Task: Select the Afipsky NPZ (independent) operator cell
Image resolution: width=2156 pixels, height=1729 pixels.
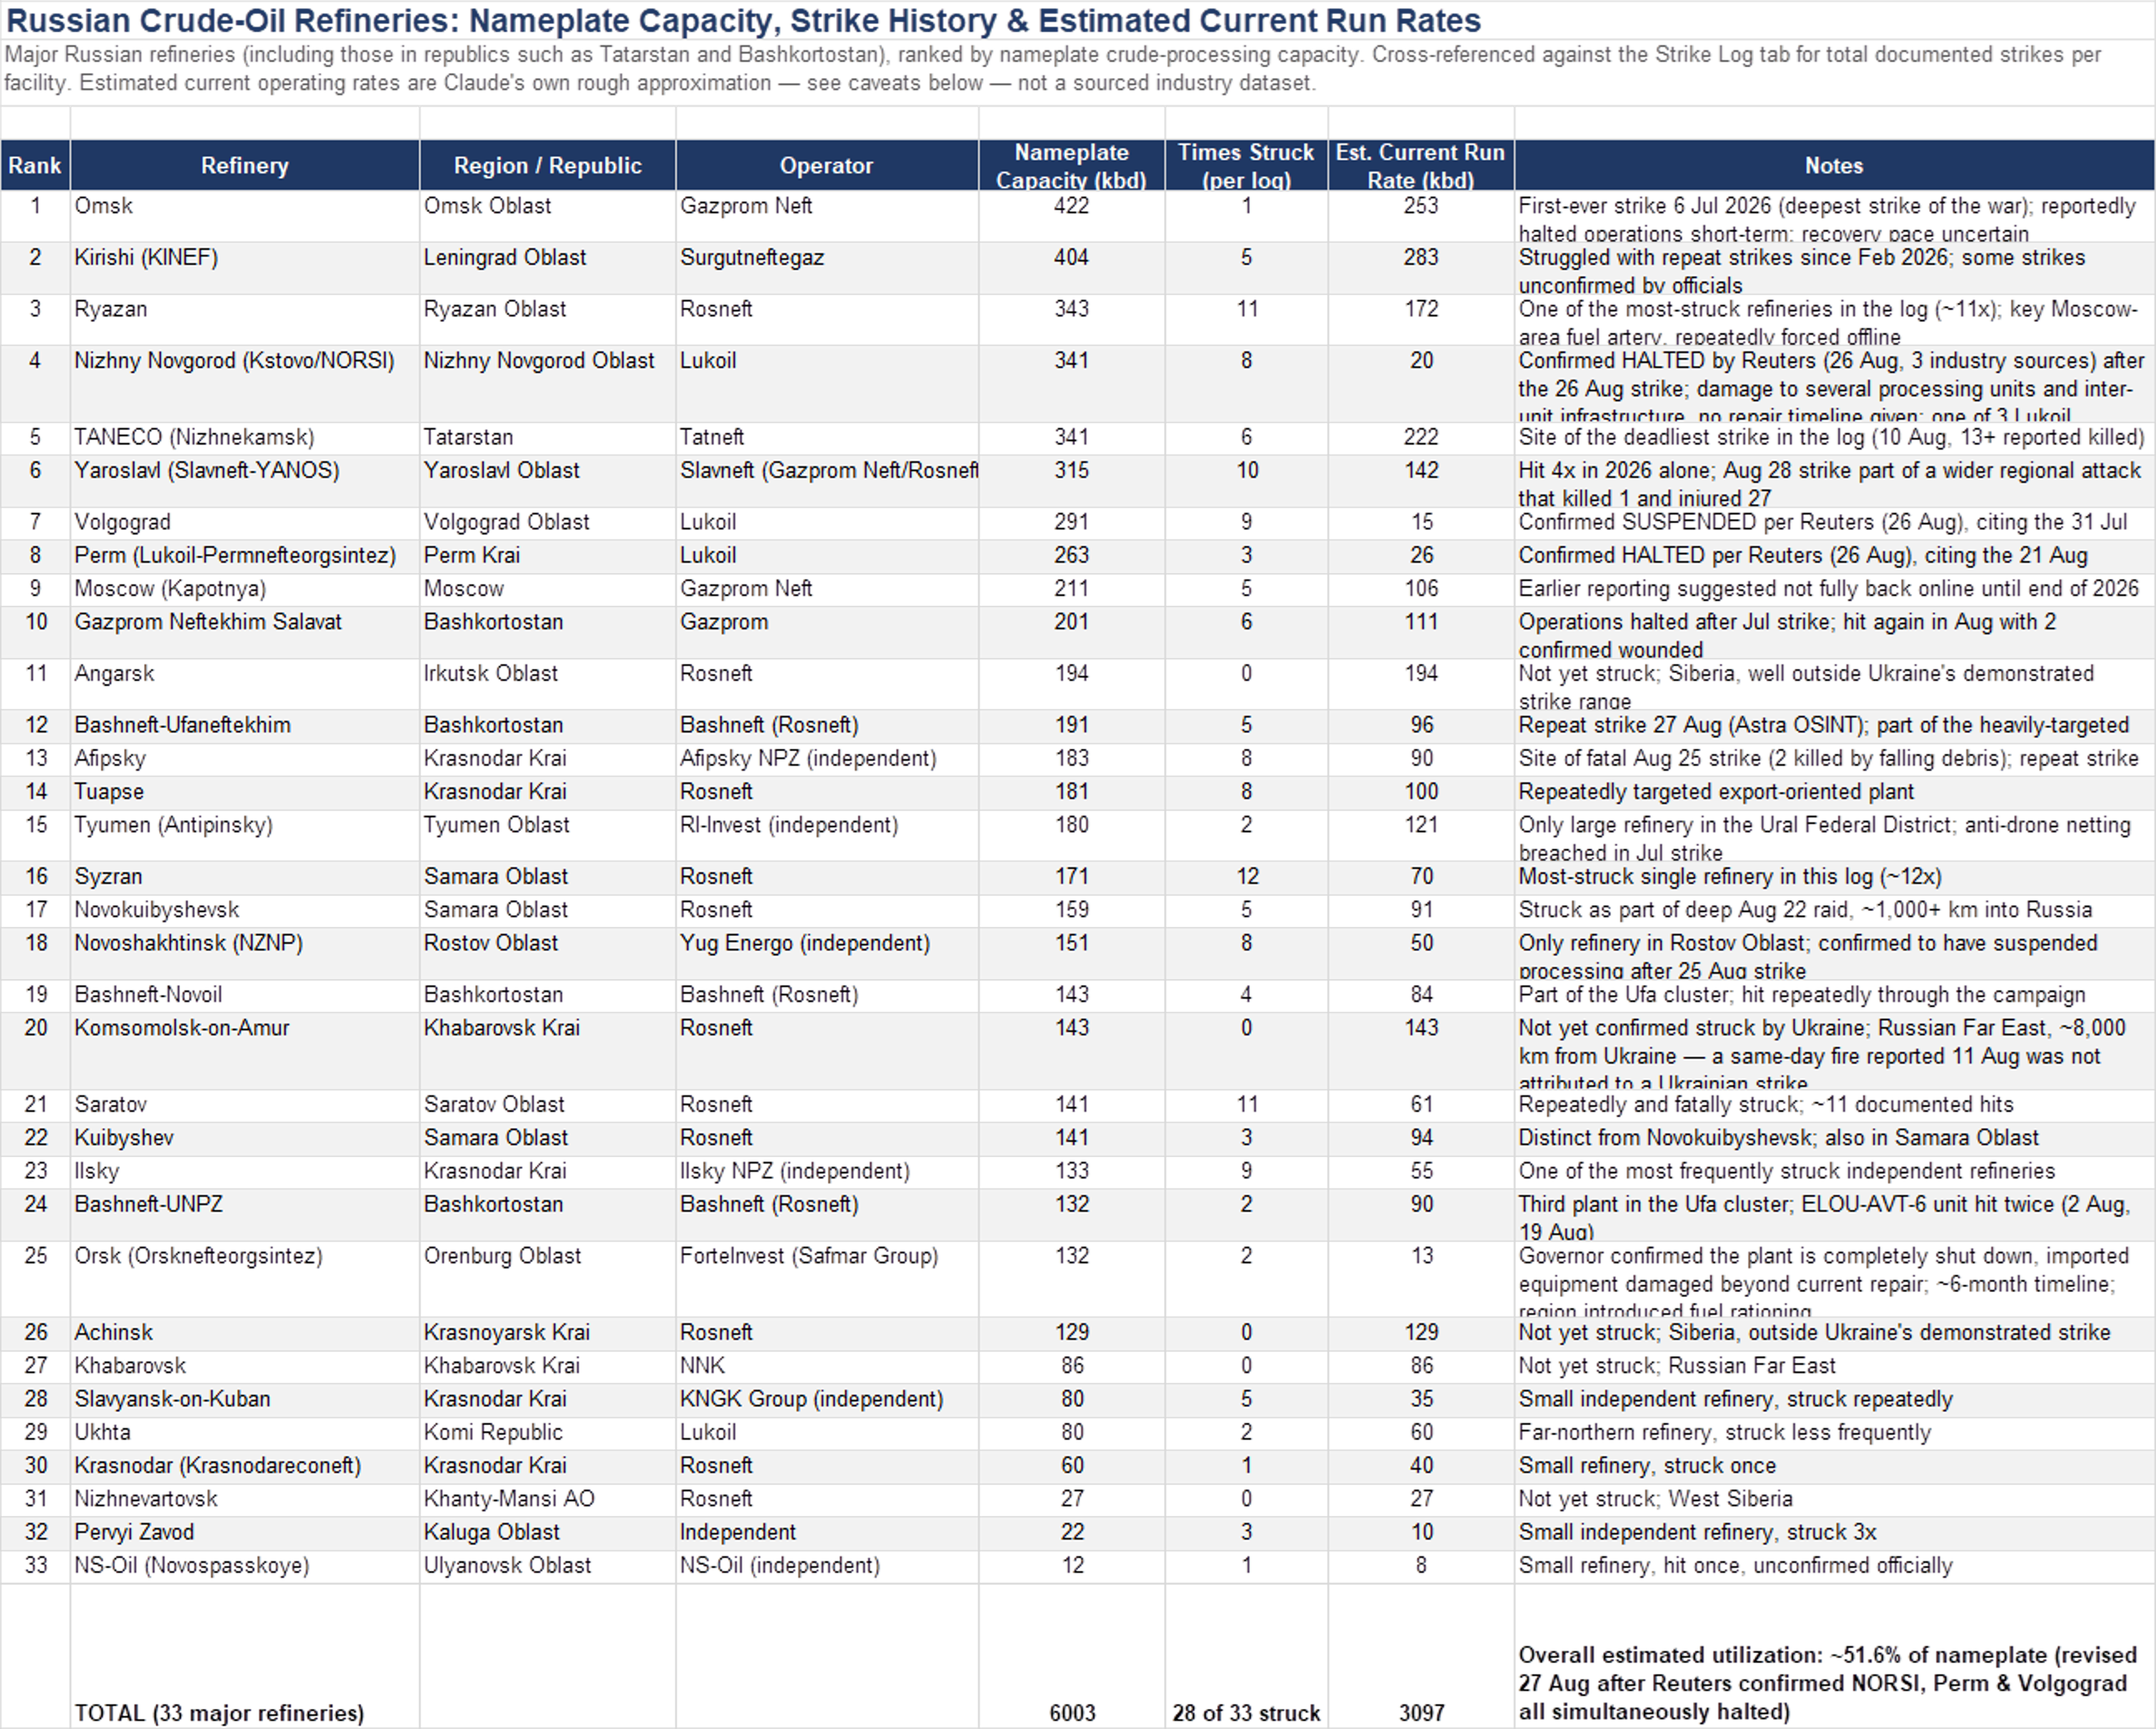Action: pyautogui.click(x=827, y=759)
